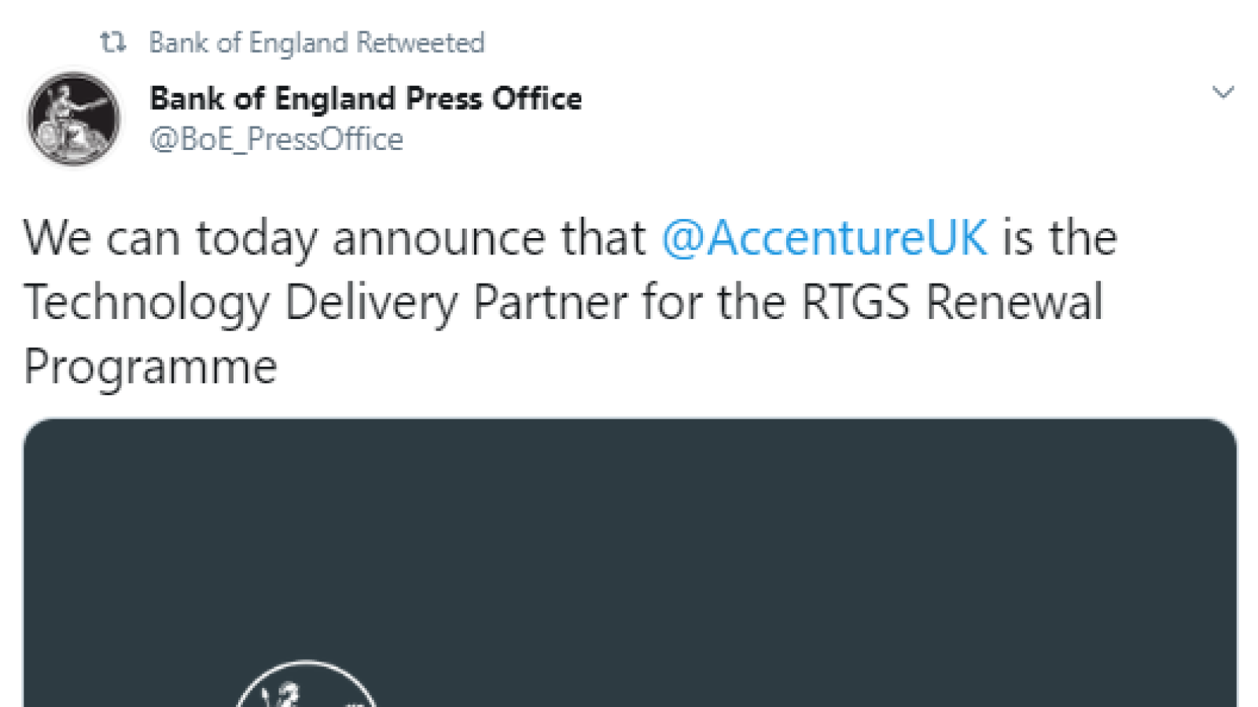The image size is (1258, 707).
Task: Click the 'RTGS Renewal' words in the tweet
Action: tap(952, 302)
